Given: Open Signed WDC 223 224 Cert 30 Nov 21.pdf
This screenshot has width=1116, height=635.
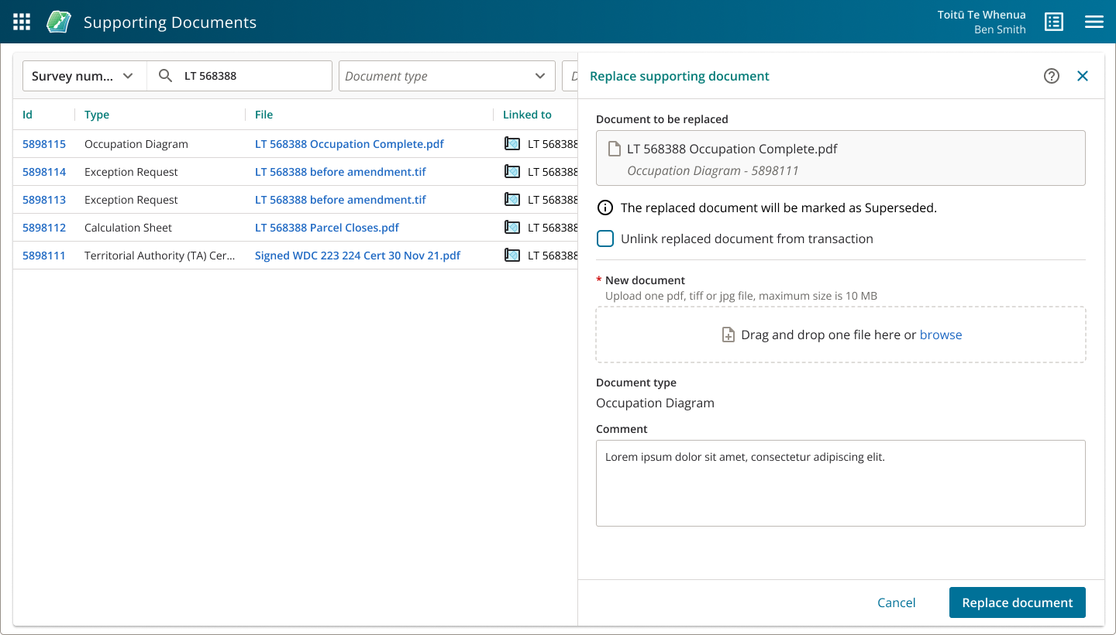Looking at the screenshot, I should click(x=357, y=256).
